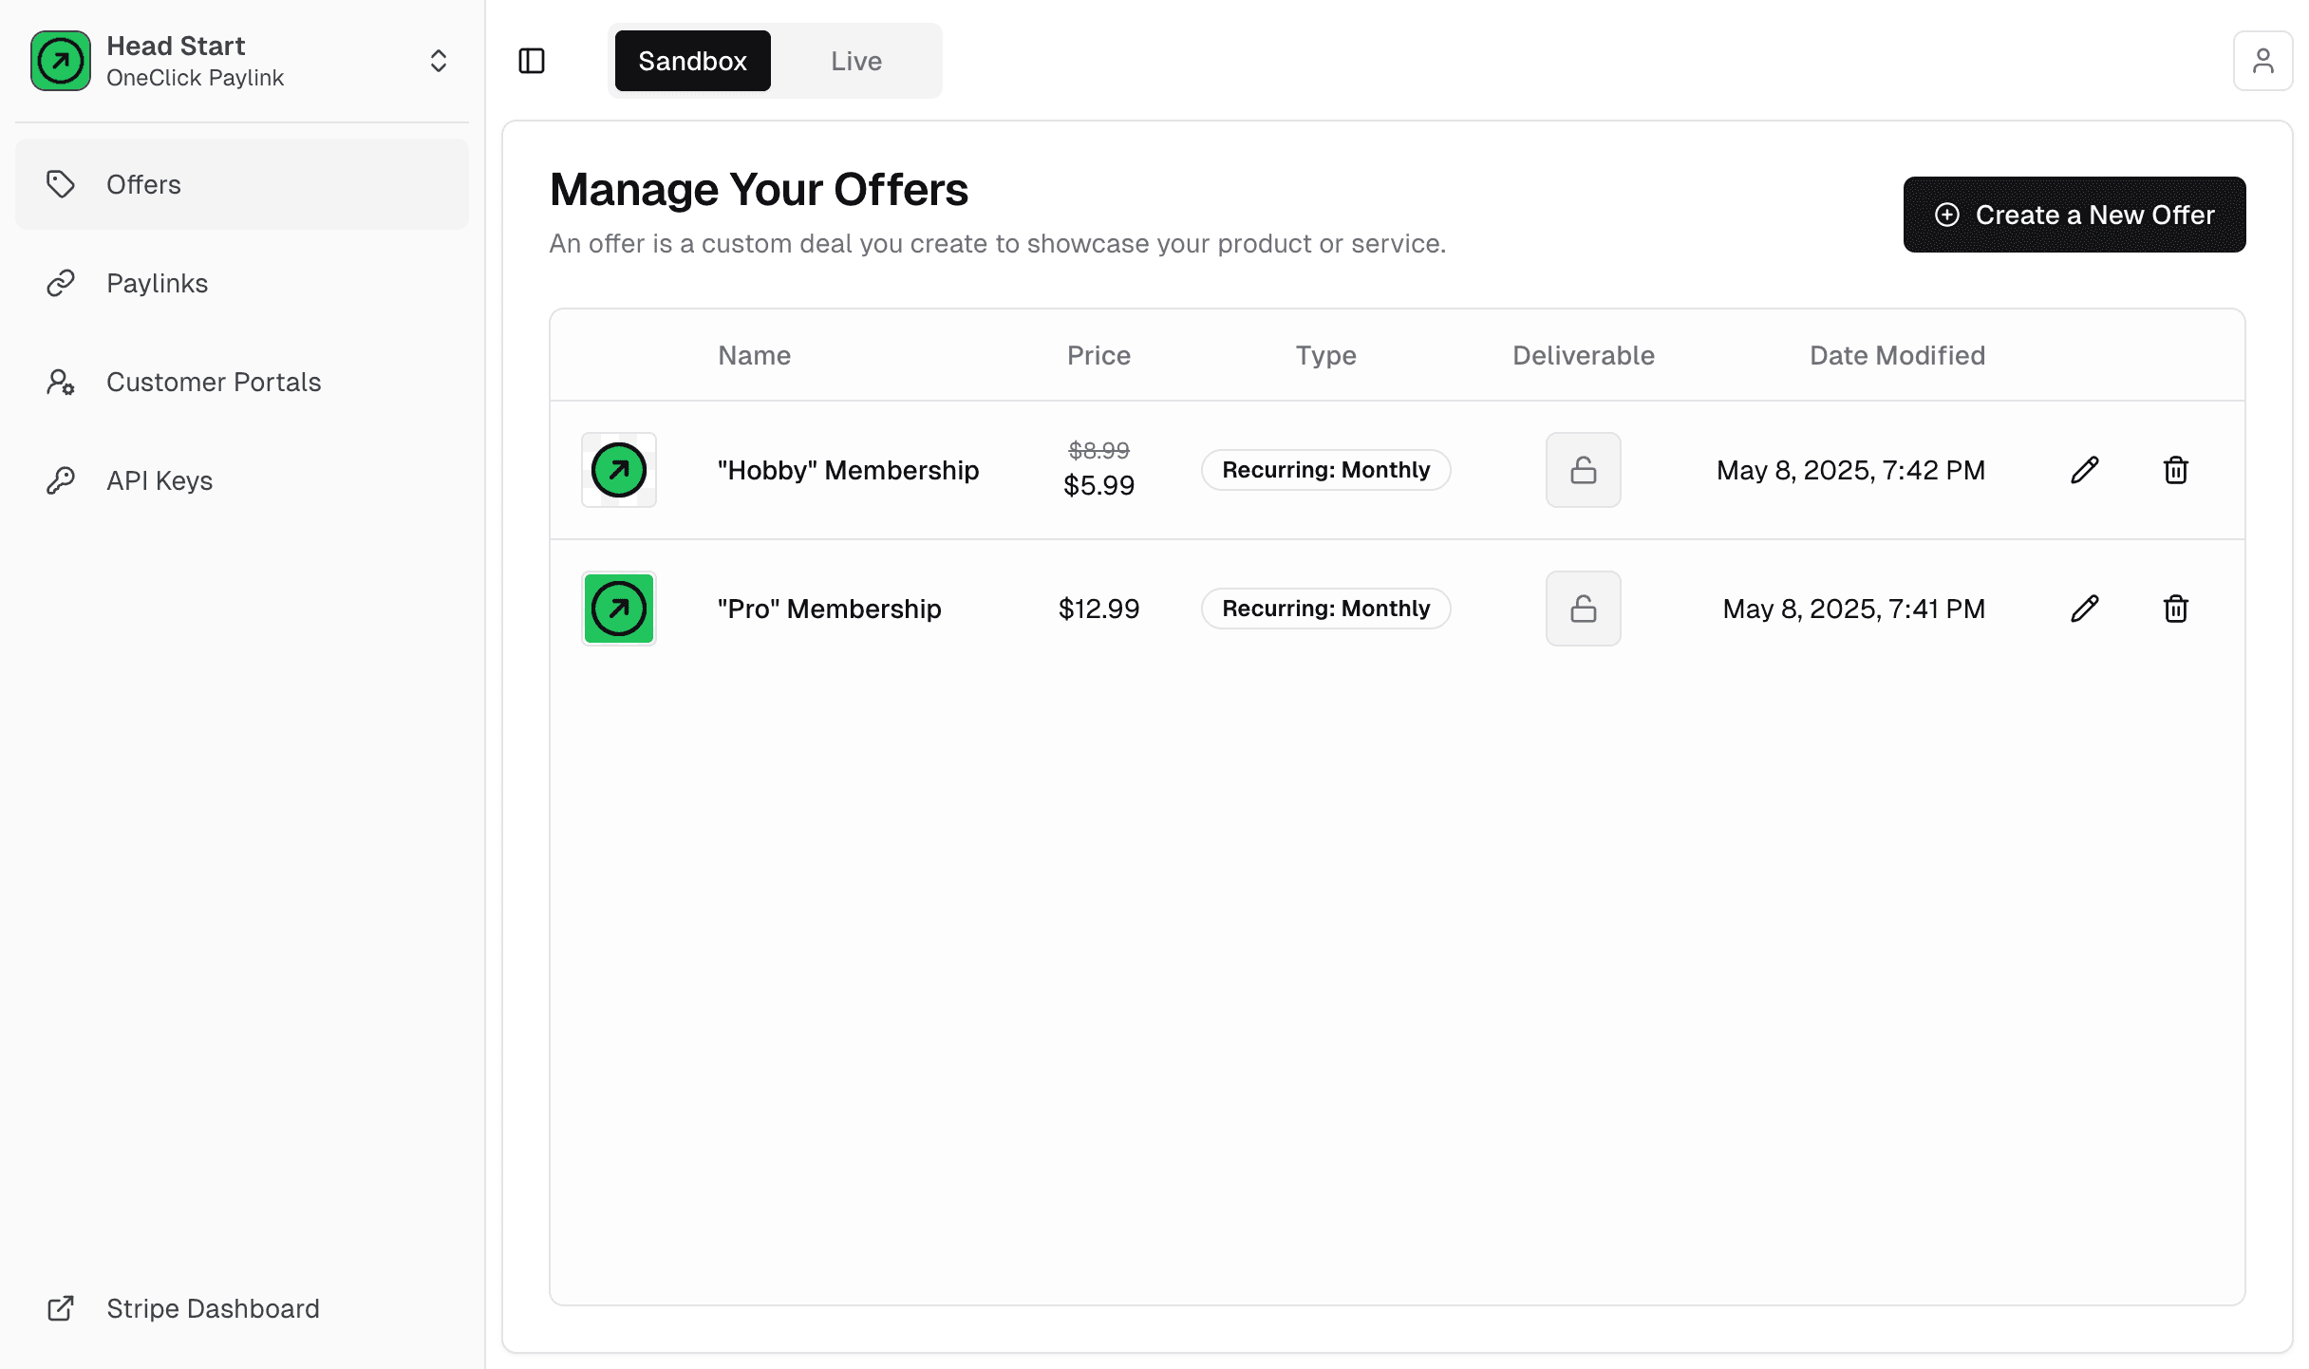
Task: Click the "Pro" Membership thumbnail
Action: coord(619,609)
